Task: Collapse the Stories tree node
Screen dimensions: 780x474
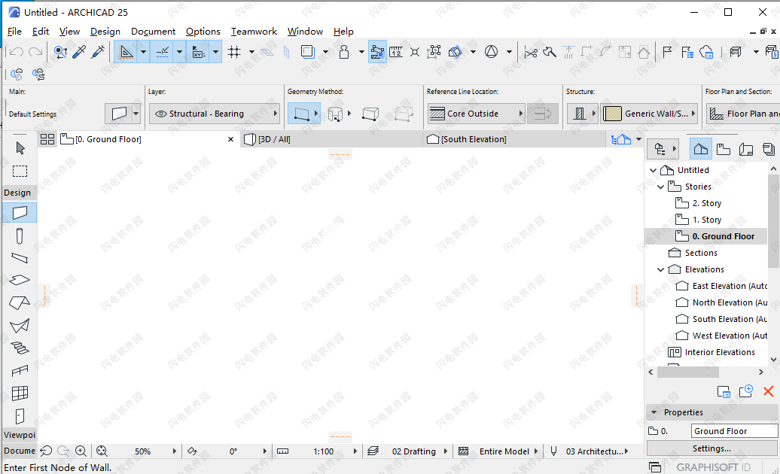Action: click(x=660, y=187)
